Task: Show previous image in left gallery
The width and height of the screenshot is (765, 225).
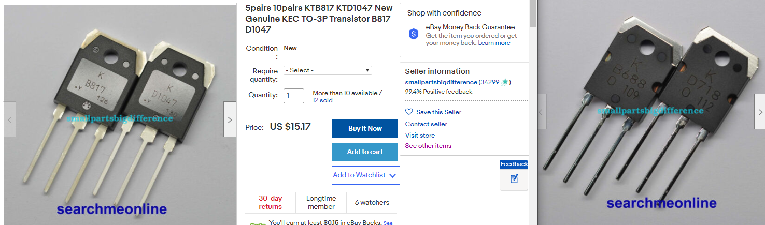Action: (x=9, y=119)
